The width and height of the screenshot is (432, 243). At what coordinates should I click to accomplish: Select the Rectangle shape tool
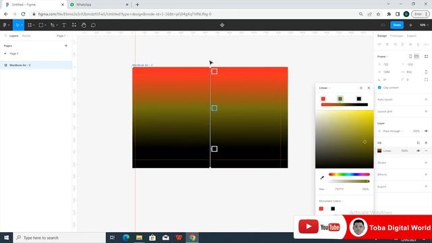tap(40, 25)
